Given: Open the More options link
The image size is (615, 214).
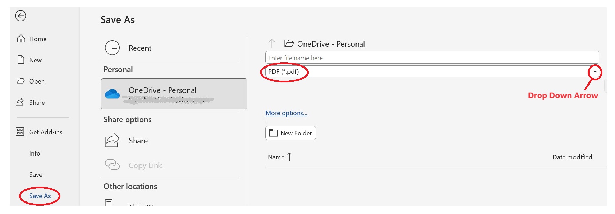Looking at the screenshot, I should click(286, 113).
